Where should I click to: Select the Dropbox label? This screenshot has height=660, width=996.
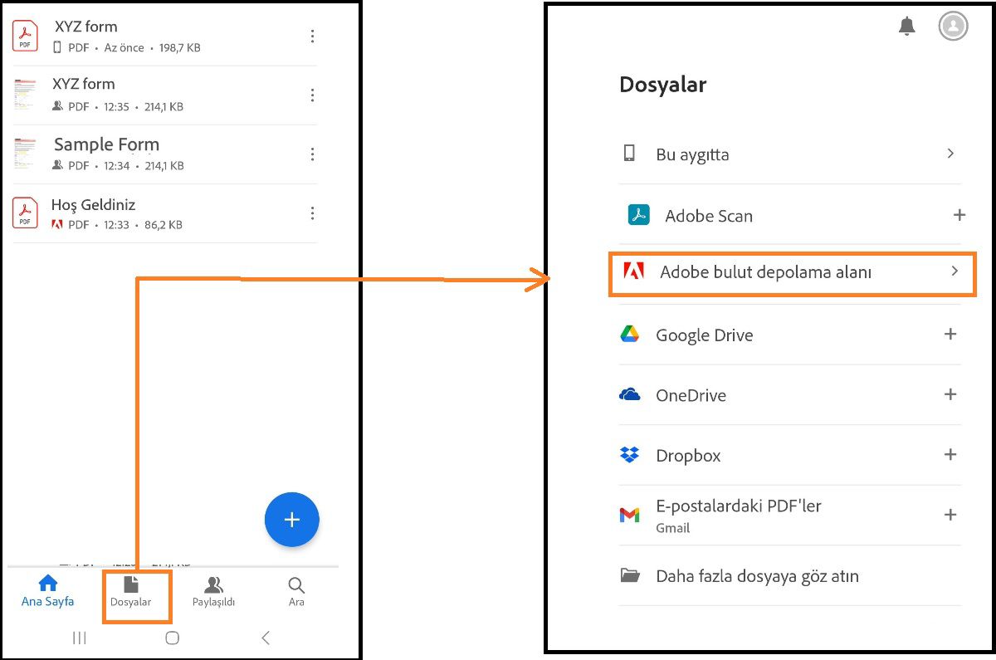[x=688, y=456]
